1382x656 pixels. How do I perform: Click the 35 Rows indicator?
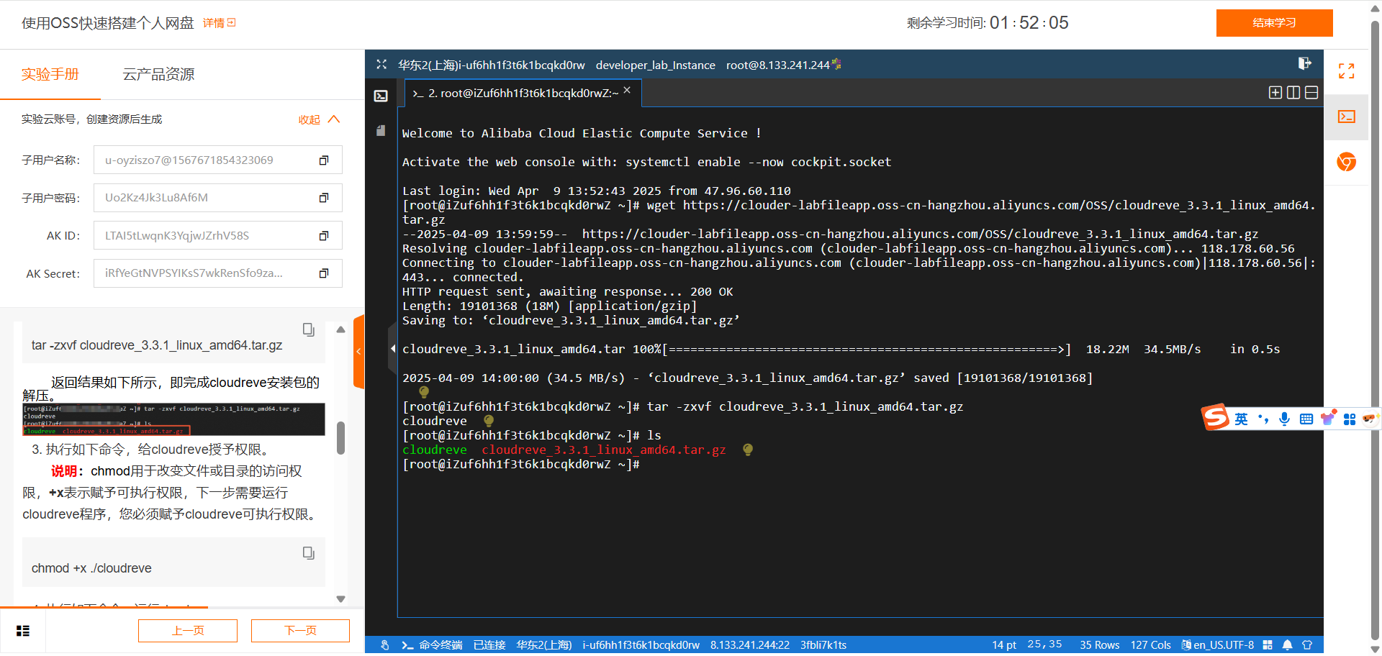(x=1100, y=645)
